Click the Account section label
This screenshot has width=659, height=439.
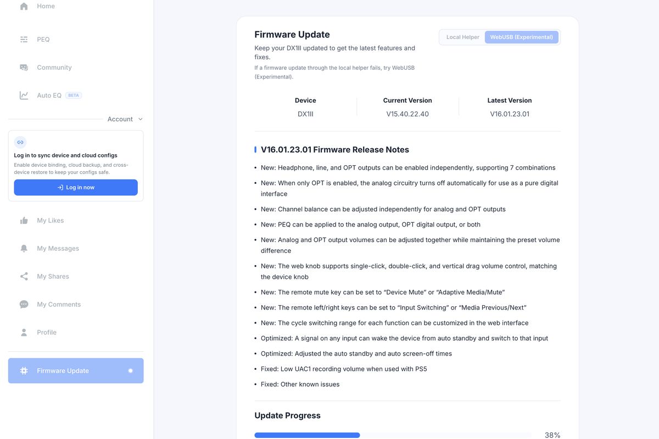pyautogui.click(x=120, y=119)
